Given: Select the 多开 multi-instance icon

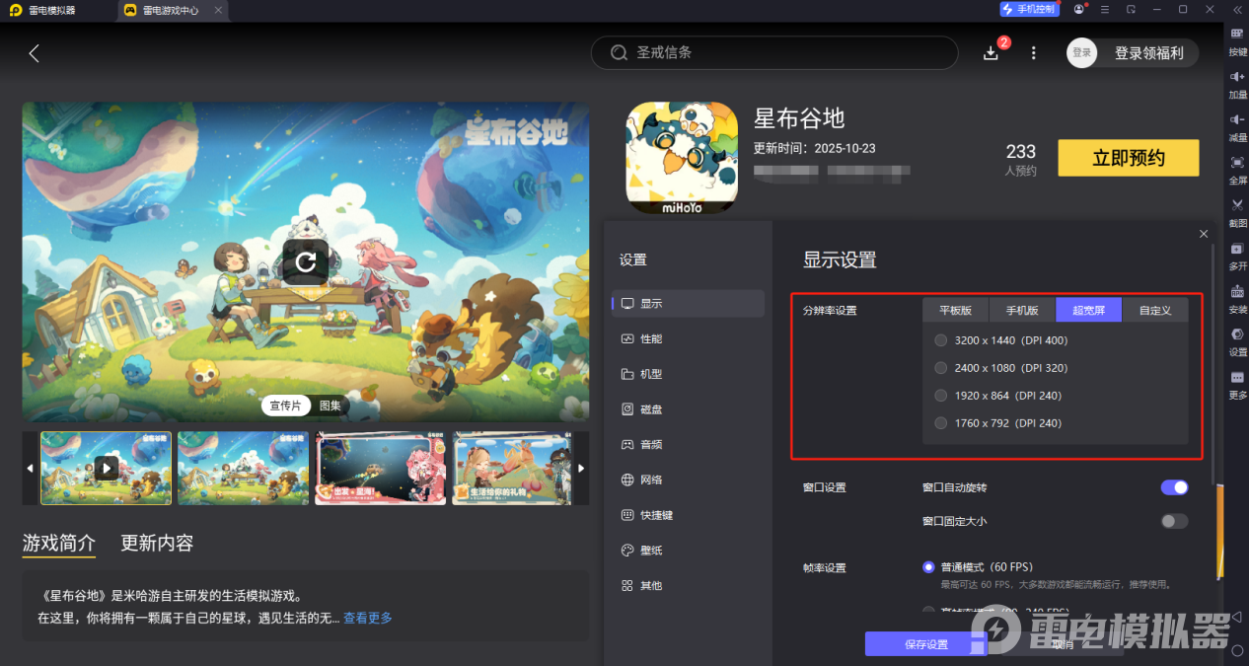Looking at the screenshot, I should pos(1237,259).
